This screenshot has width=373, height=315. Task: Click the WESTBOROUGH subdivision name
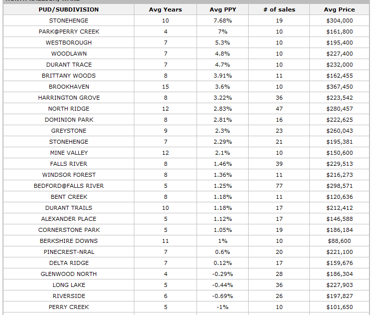69,43
